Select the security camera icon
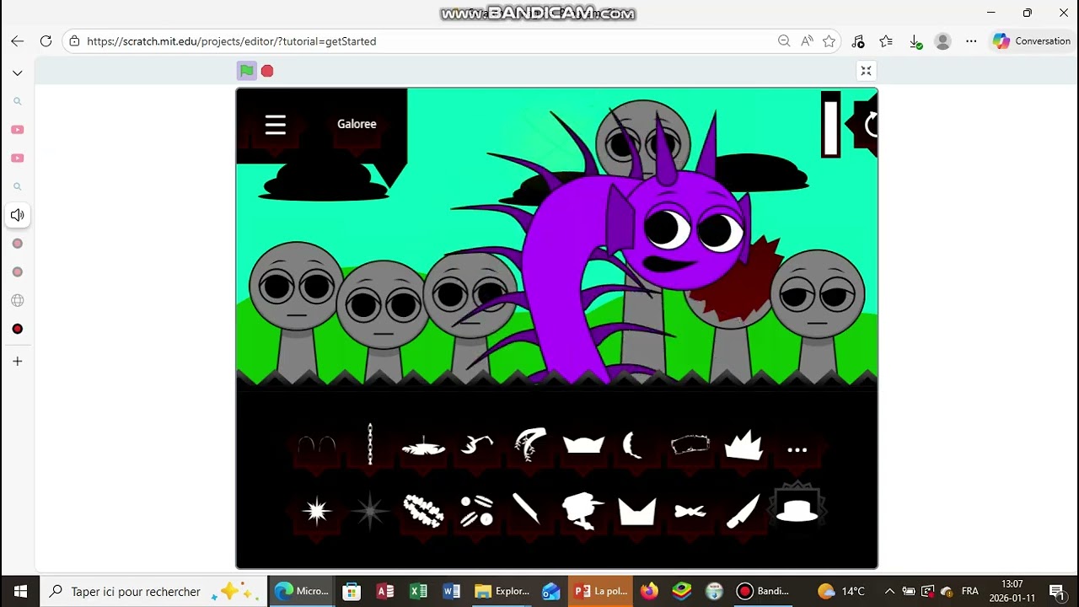The width and height of the screenshot is (1079, 607). pos(583,511)
